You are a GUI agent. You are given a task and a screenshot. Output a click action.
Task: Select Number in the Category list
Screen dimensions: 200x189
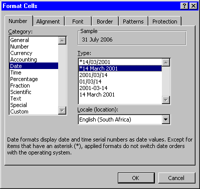(34, 46)
